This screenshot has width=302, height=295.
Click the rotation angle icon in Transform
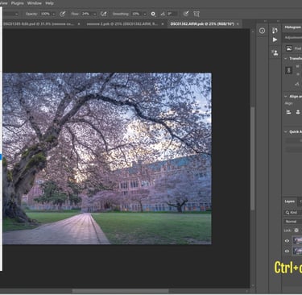[x=297, y=84]
